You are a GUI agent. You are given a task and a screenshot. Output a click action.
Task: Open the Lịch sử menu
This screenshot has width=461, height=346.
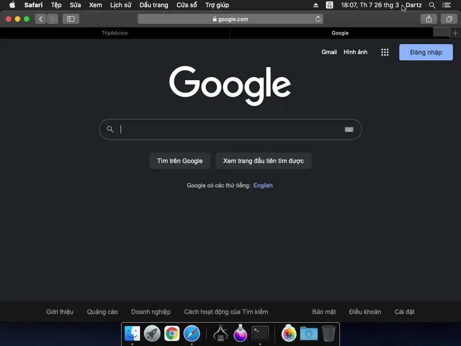121,5
